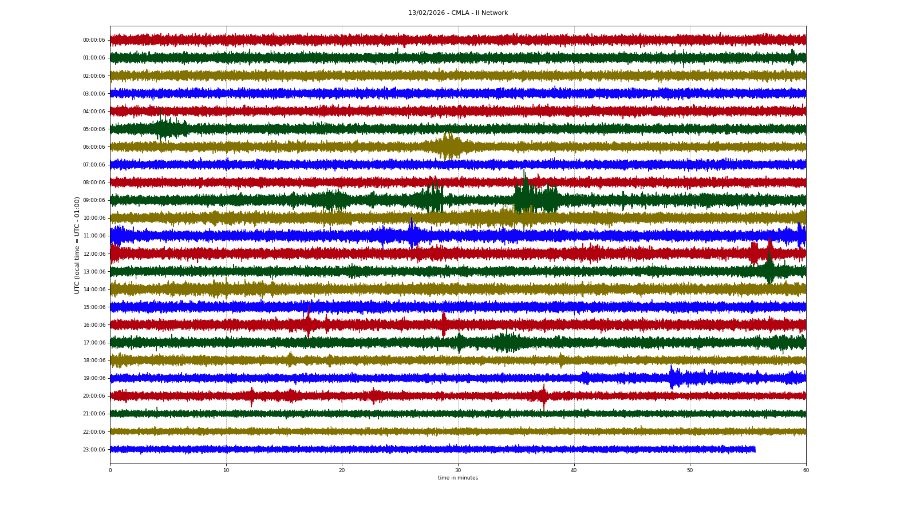The height and width of the screenshot is (515, 916).
Task: Click the blue spike at 19:00 near minute 48
Action: click(x=672, y=377)
